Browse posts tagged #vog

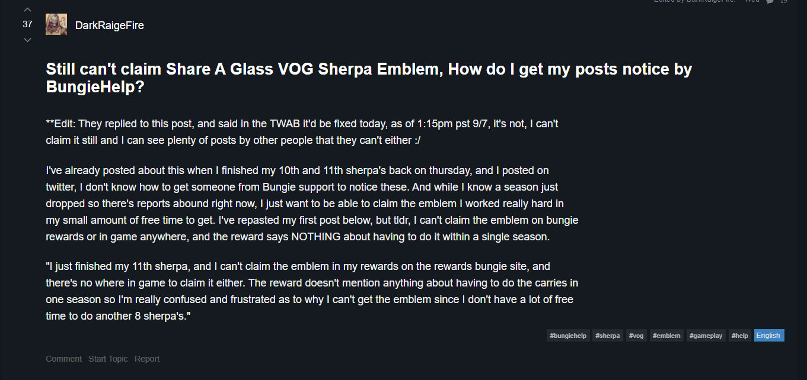tap(636, 336)
